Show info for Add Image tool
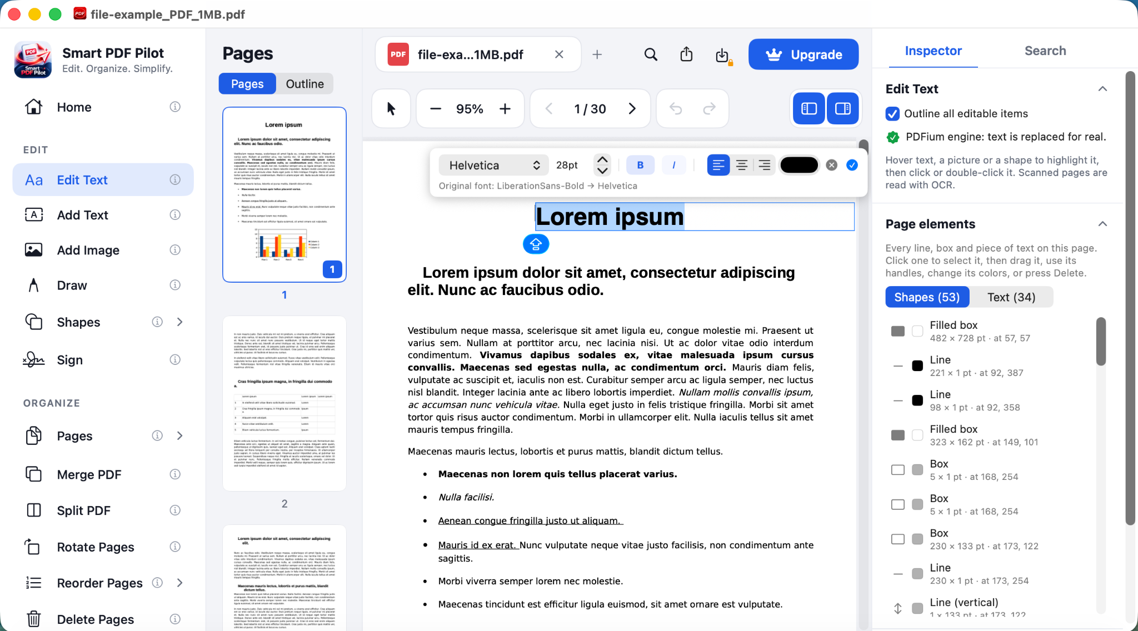This screenshot has height=631, width=1138. pos(175,250)
